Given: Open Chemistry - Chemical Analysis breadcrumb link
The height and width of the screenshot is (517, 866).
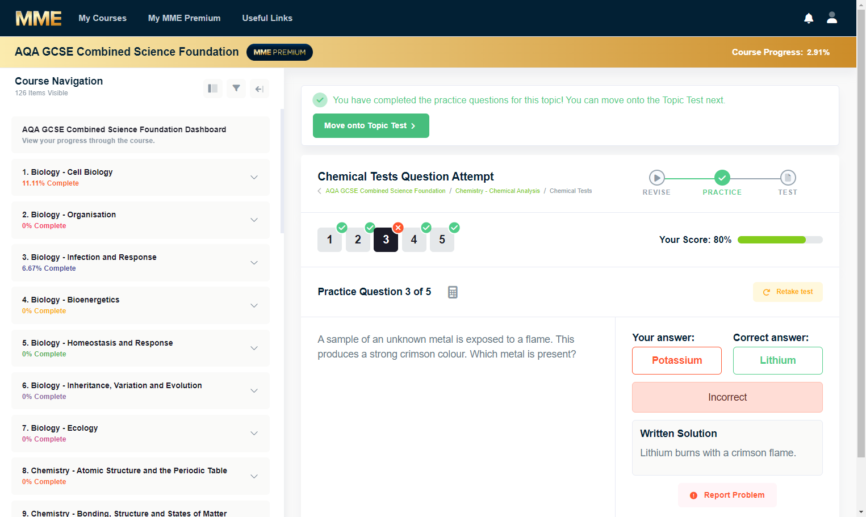Looking at the screenshot, I should pos(497,191).
